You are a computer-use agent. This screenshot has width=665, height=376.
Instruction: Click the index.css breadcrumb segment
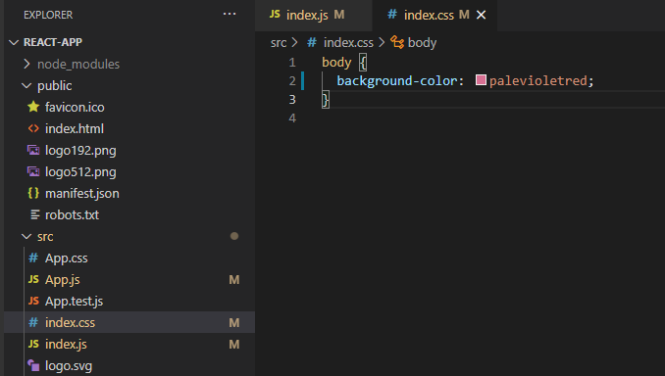[348, 43]
